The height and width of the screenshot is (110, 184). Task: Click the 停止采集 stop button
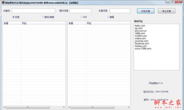pos(167,11)
